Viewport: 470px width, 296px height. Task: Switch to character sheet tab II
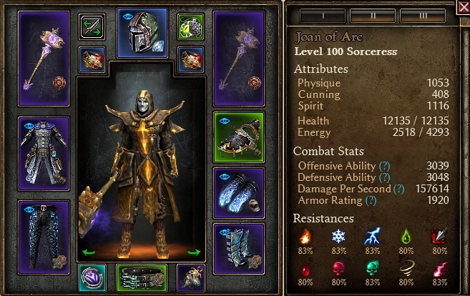373,16
